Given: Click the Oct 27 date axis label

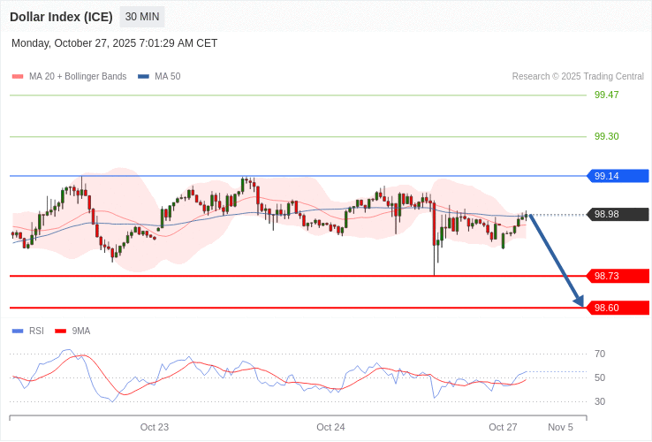Looking at the screenshot, I should click(503, 427).
